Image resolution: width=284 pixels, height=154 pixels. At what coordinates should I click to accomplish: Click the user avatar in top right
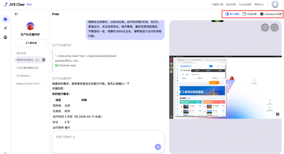click(275, 4)
